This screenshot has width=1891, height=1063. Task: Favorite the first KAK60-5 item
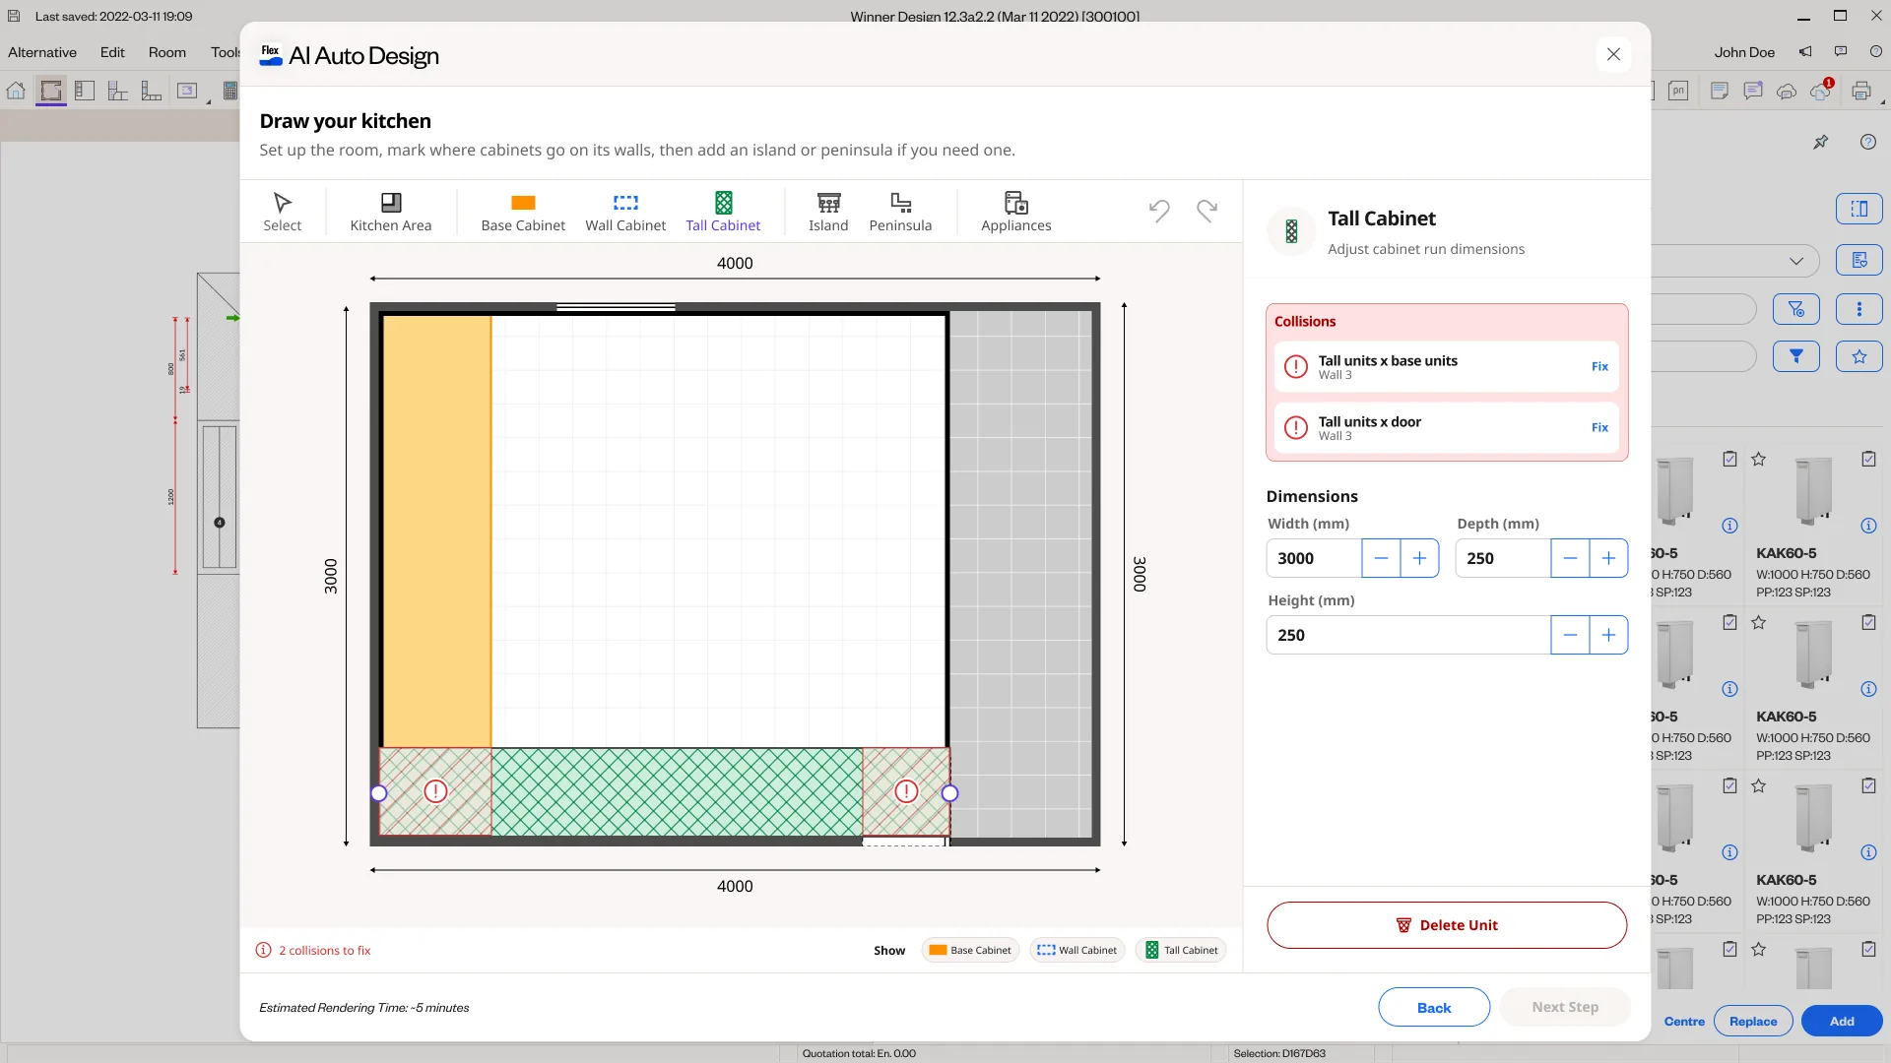[1758, 459]
